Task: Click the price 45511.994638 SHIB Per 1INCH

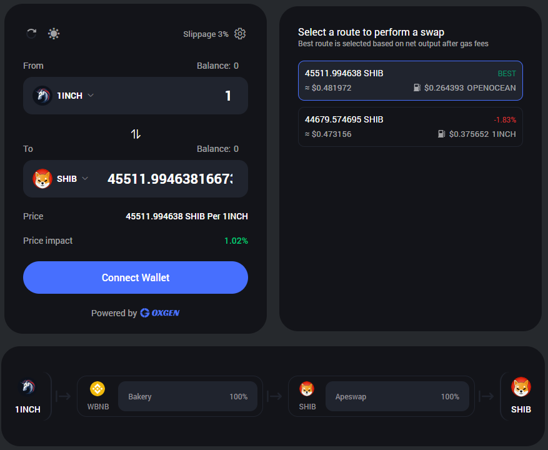Action: point(187,216)
